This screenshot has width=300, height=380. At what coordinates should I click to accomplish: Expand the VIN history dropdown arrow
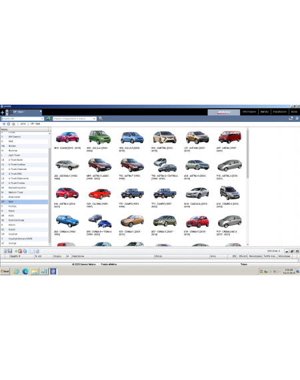coord(42,119)
